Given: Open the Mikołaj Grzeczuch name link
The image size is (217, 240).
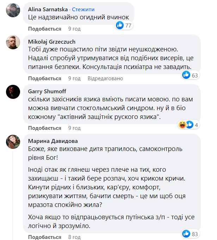Looking at the screenshot, I should 52,42.
